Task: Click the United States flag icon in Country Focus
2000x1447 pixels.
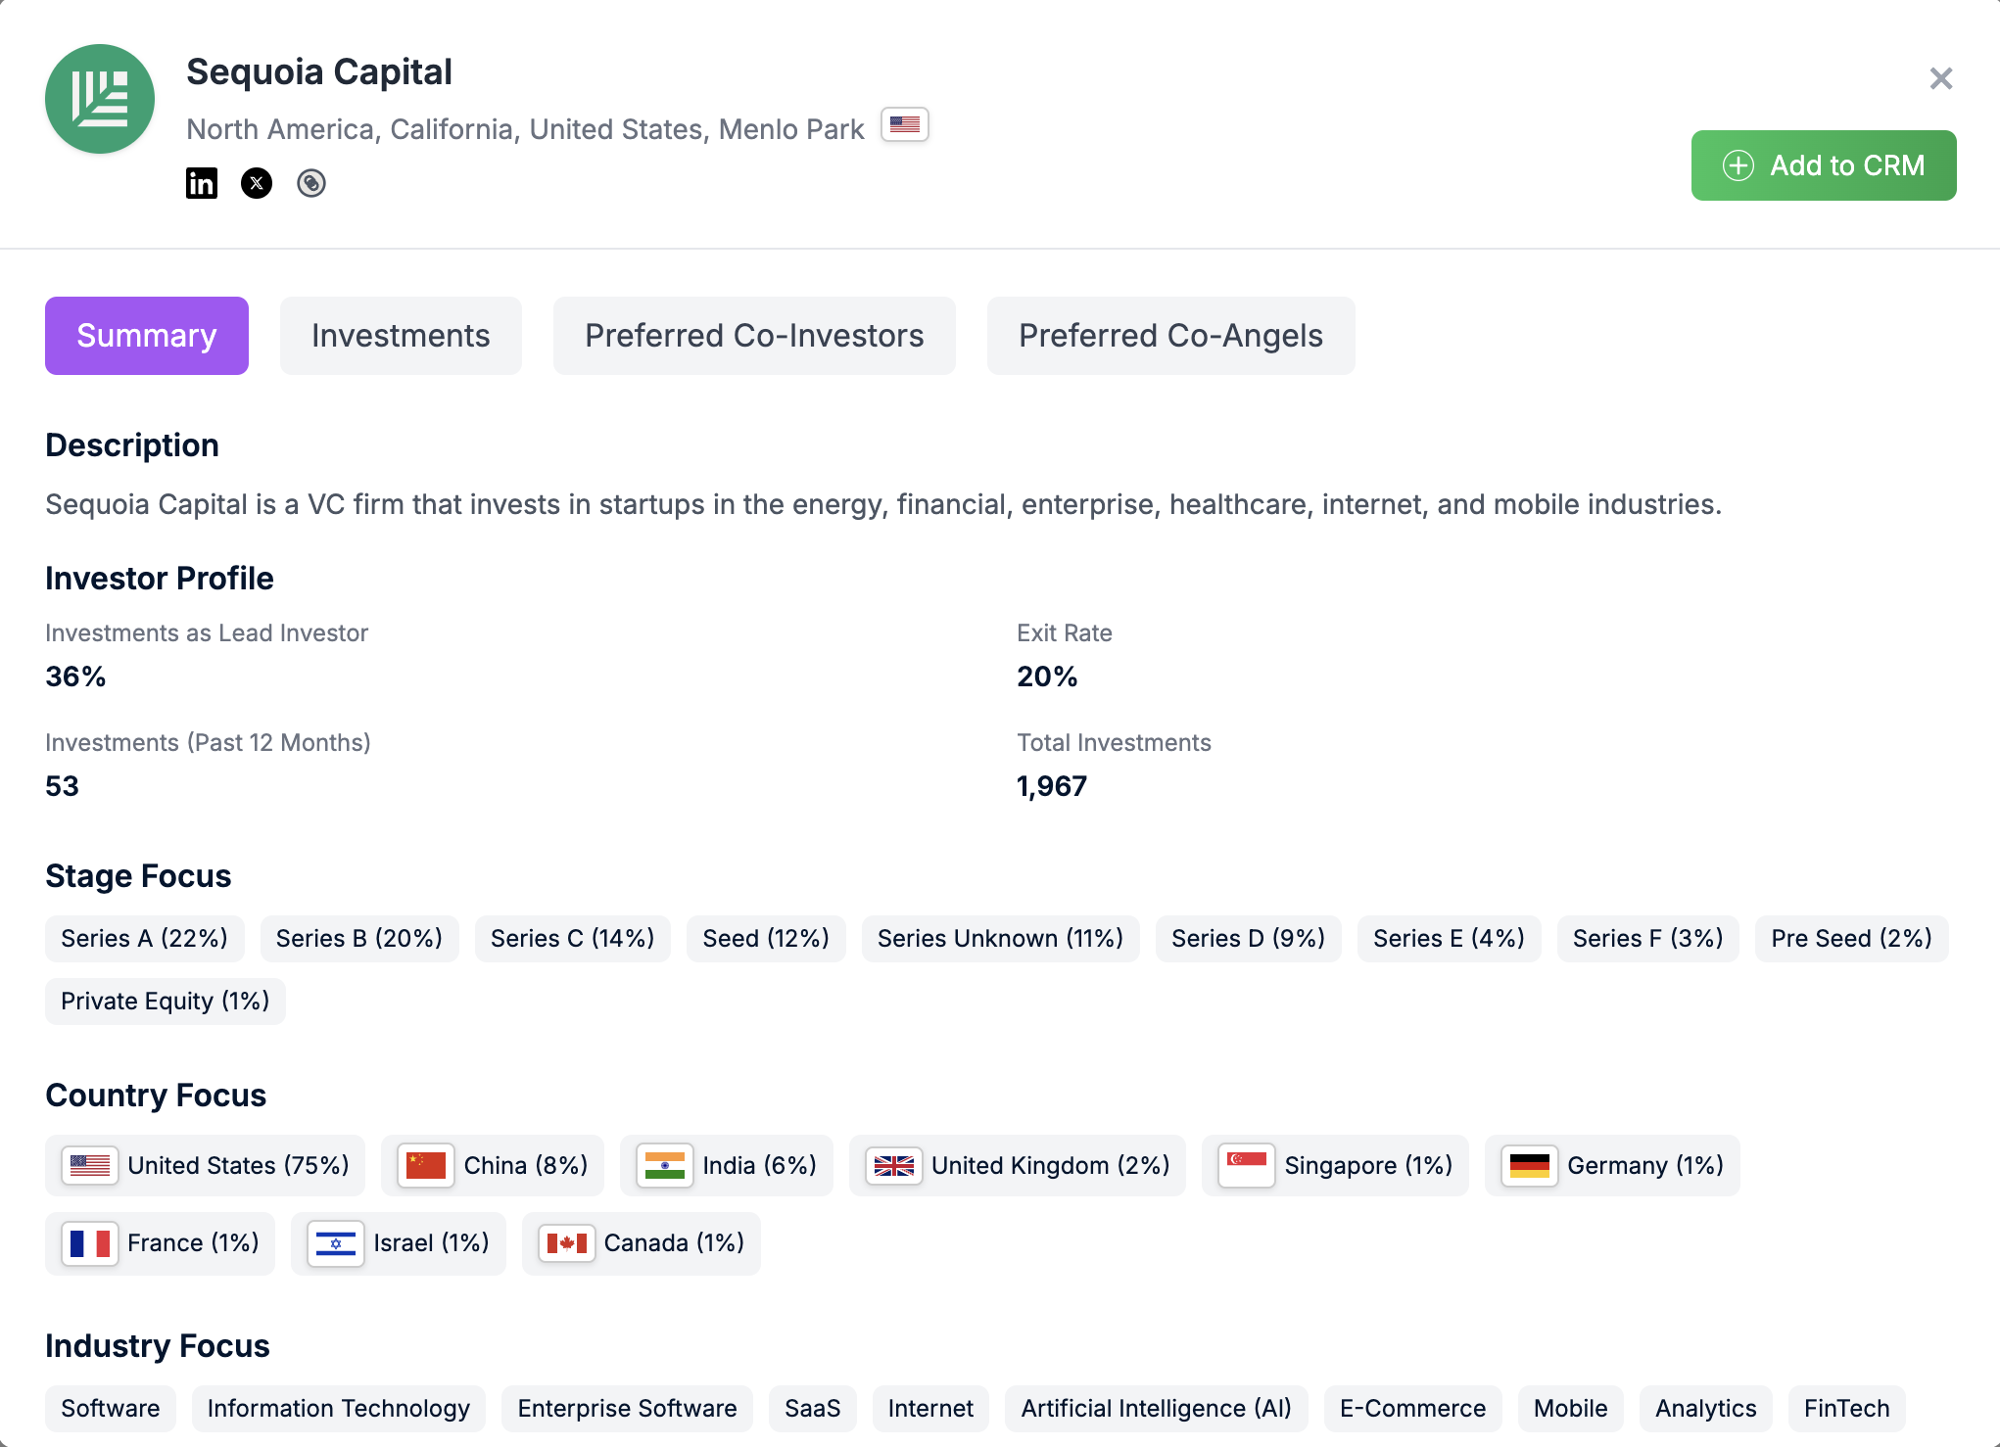Action: tap(90, 1166)
